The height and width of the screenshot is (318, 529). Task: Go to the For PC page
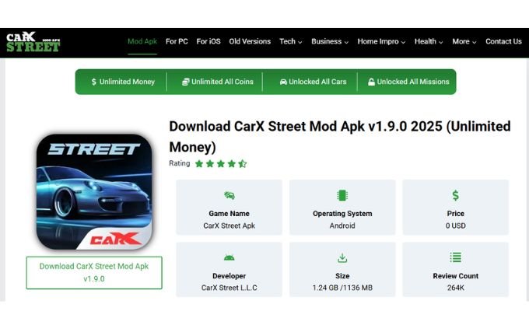coord(177,42)
